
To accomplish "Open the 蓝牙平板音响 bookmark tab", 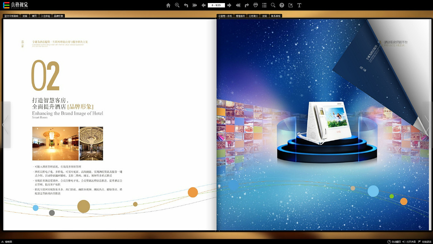I will 11,16.
